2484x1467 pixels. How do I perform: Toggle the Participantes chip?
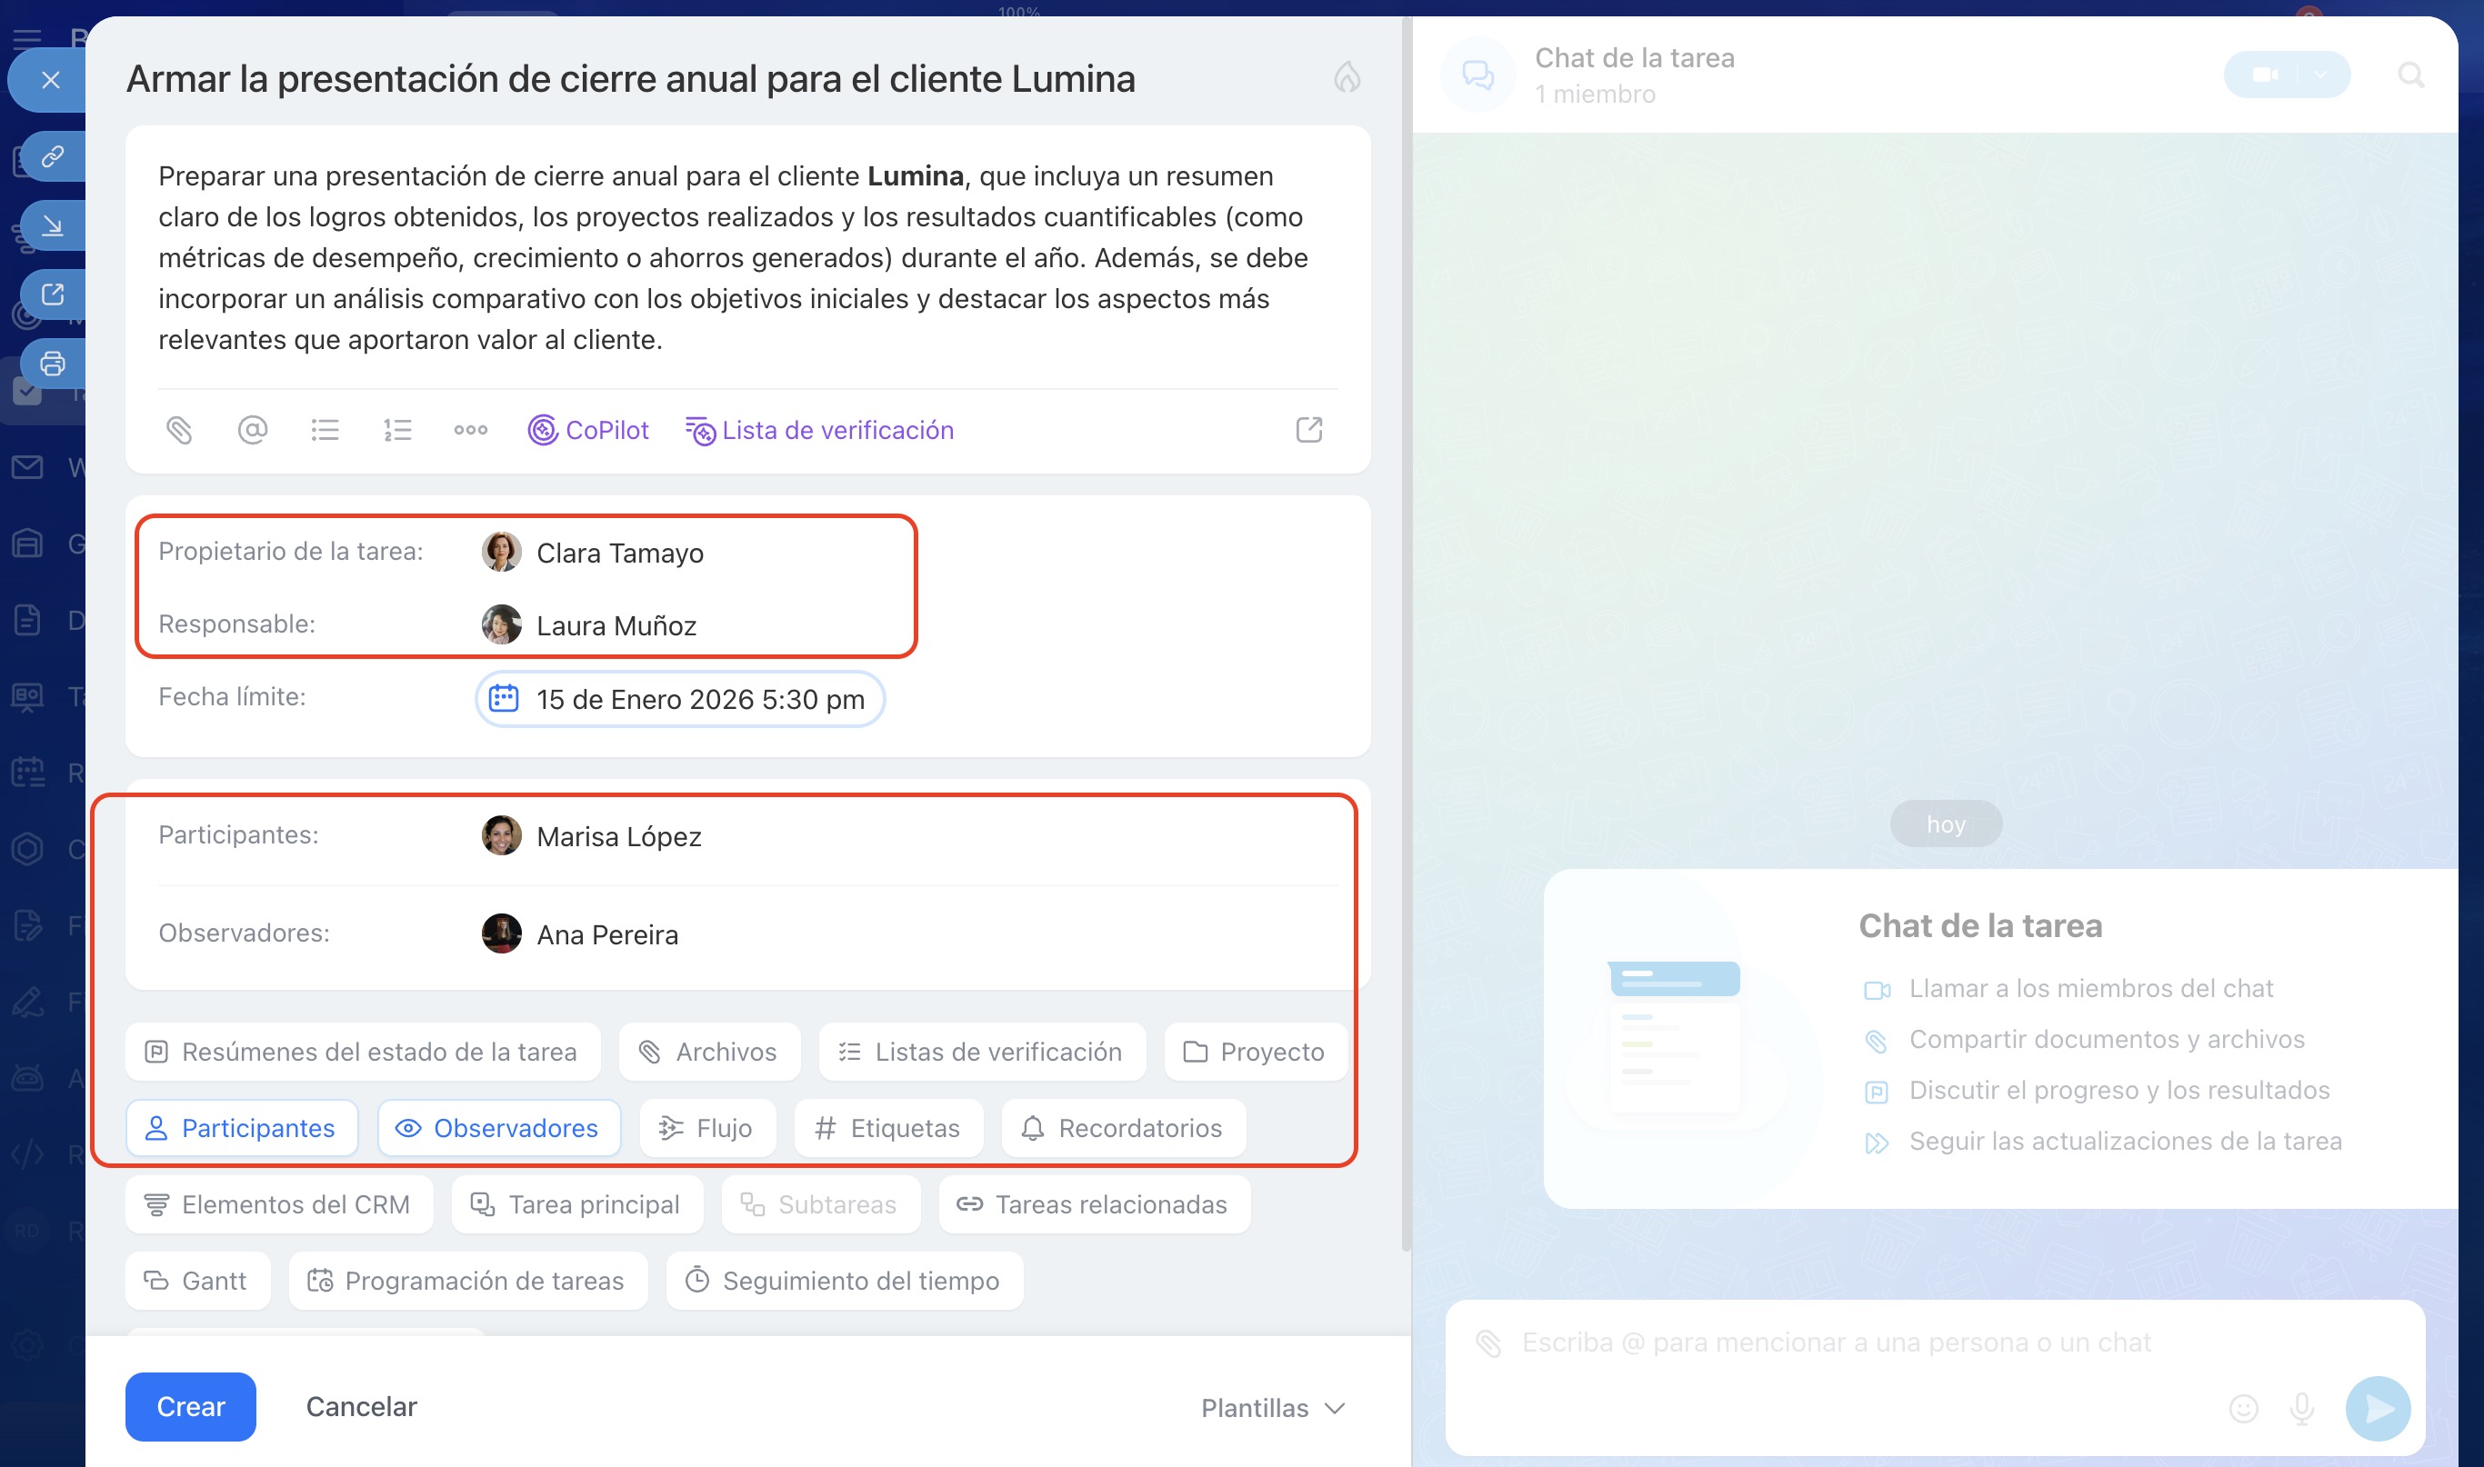click(241, 1128)
